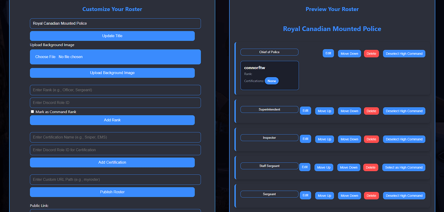444x212 pixels.
Task: Select Staff Sergeant as High Command
Action: click(403, 167)
